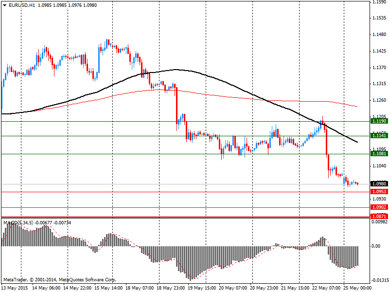Click the 21 May 15:00 time label
This screenshot has width=389, height=292.
pyautogui.click(x=296, y=288)
